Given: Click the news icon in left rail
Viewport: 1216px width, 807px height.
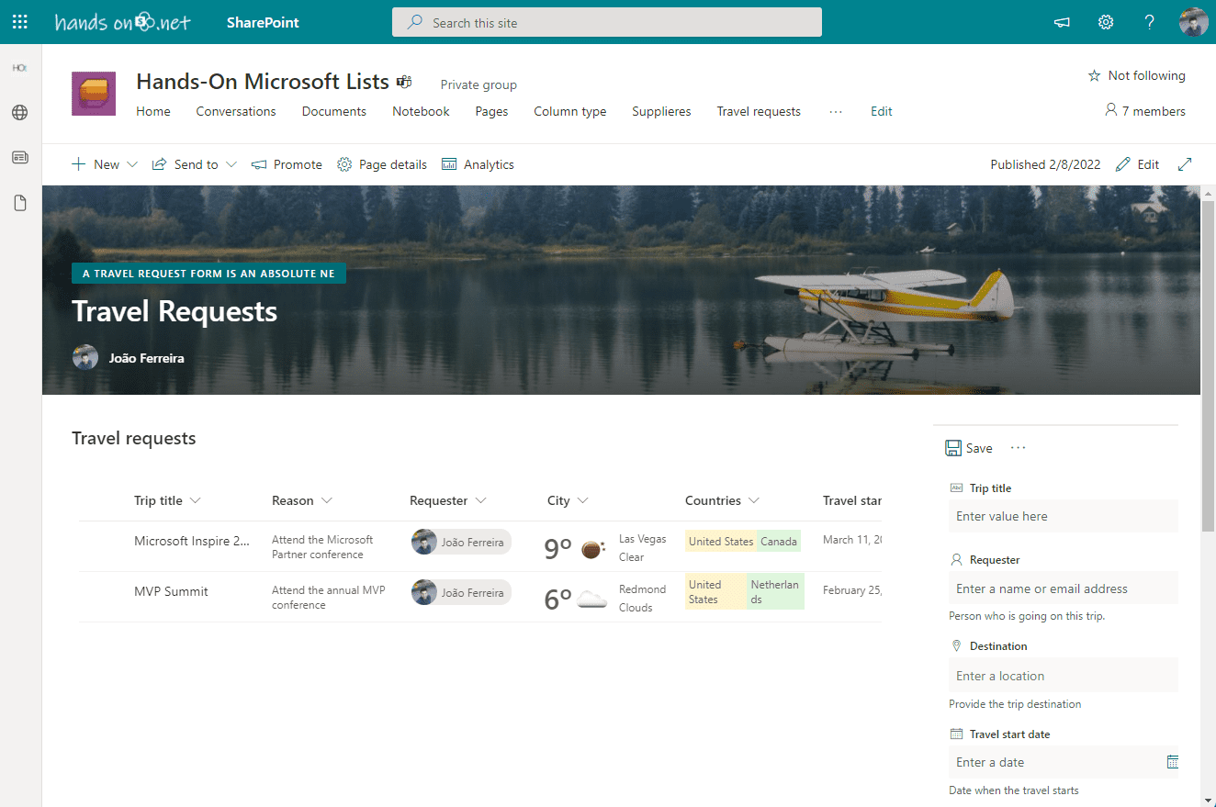Looking at the screenshot, I should pos(20,158).
